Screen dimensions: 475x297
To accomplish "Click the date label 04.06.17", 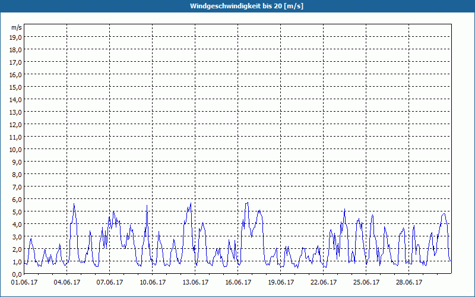I will 67,283.
